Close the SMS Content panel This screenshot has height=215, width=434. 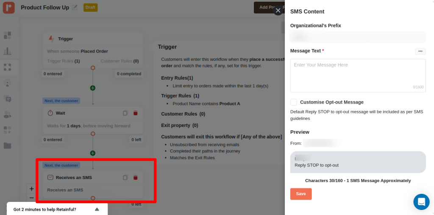tap(278, 11)
